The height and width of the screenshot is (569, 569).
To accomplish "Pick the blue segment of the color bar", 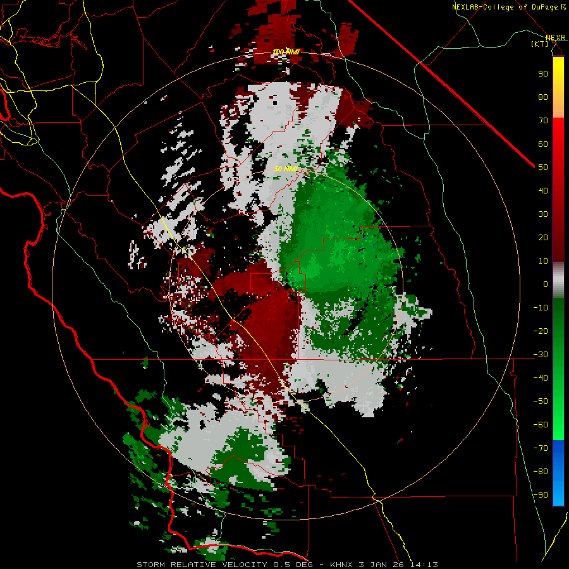I will point(558,472).
